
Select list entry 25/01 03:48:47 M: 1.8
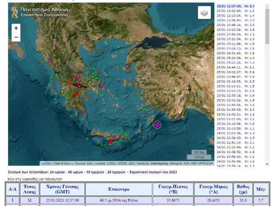(236, 77)
